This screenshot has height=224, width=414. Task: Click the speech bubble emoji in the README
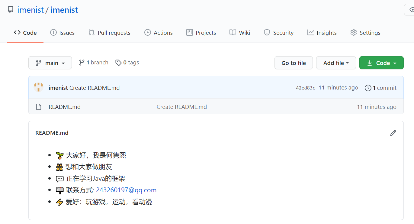[x=60, y=179]
